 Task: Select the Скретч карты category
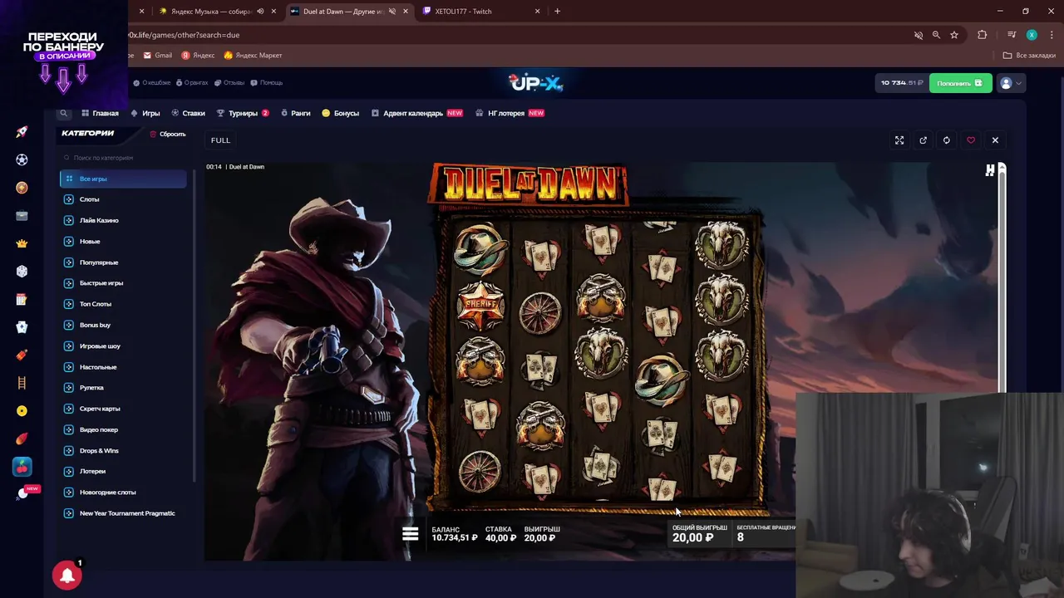(x=123, y=409)
